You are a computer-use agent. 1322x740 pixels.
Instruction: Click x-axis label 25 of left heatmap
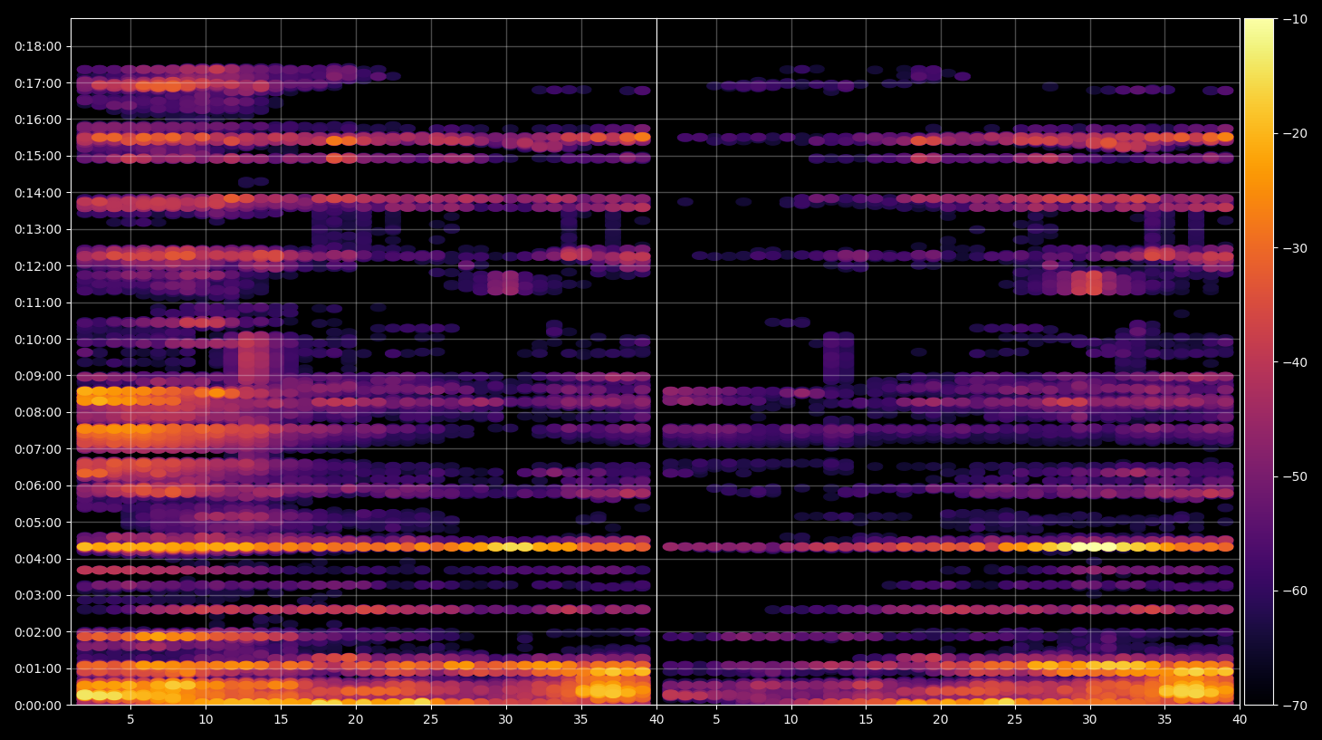[431, 720]
